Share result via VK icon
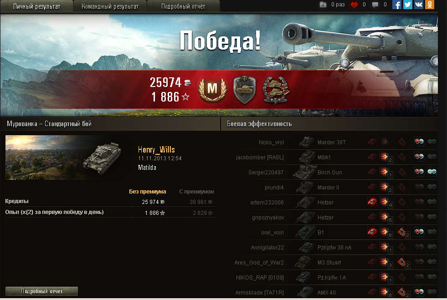 (418, 5)
